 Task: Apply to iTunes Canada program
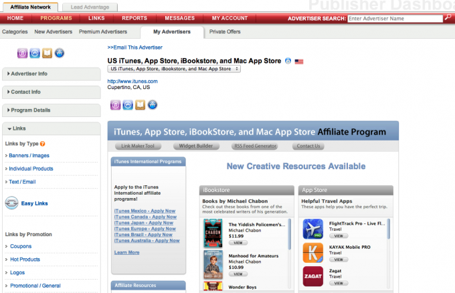[x=145, y=217]
